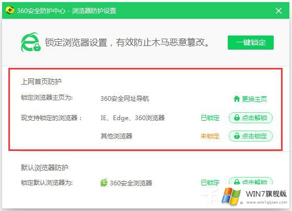Image resolution: width=292 pixels, height=211 pixels.
Task: Click the 360安全浏览器 text label
Action: (131, 183)
